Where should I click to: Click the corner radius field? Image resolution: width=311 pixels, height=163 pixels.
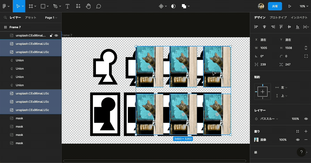(289, 56)
